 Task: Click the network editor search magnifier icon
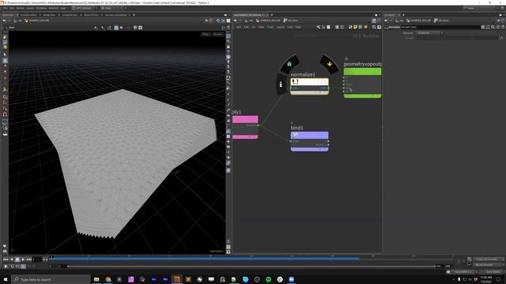pyautogui.click(x=374, y=27)
